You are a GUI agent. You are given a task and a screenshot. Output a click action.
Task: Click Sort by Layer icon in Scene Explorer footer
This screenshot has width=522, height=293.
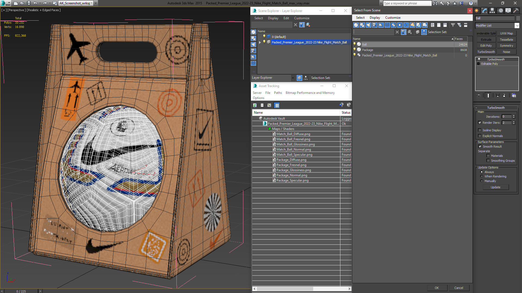pos(299,78)
